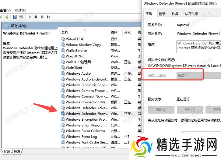Screen dimensions: 221x160
Task: Click the 启动(S) button
Action: point(161,110)
